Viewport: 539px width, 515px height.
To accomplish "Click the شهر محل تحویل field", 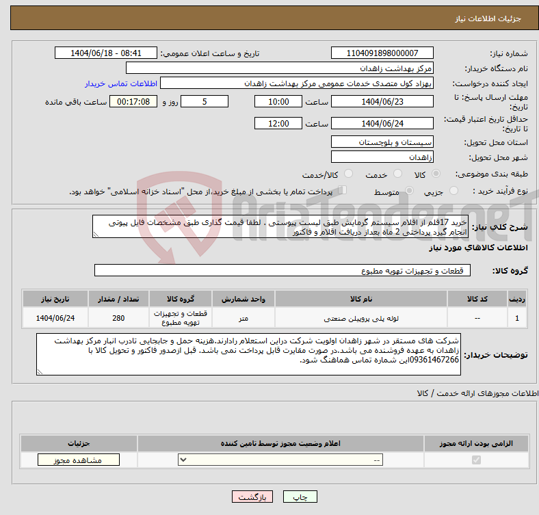I will coord(382,157).
